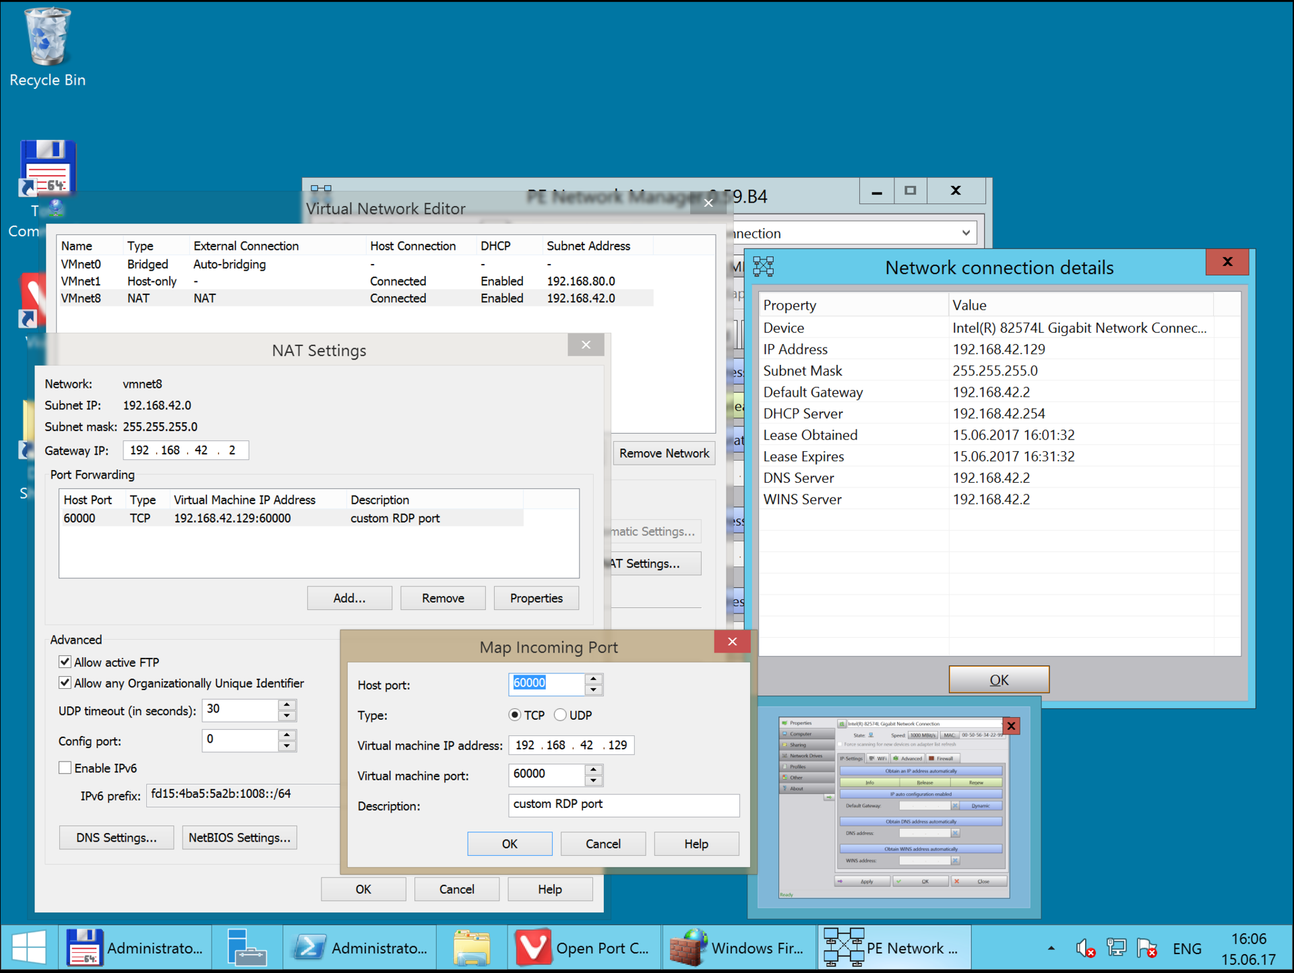Toggle Allow active FTP checkbox
1294x973 pixels.
click(65, 662)
